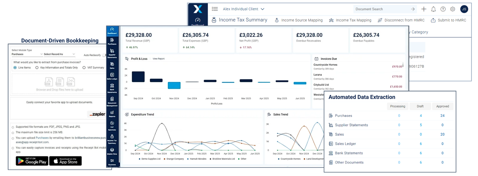Viewport: 478px width, 176px height.
Task: Toggle Demo Supplies Ltd legend series
Action: 150,159
